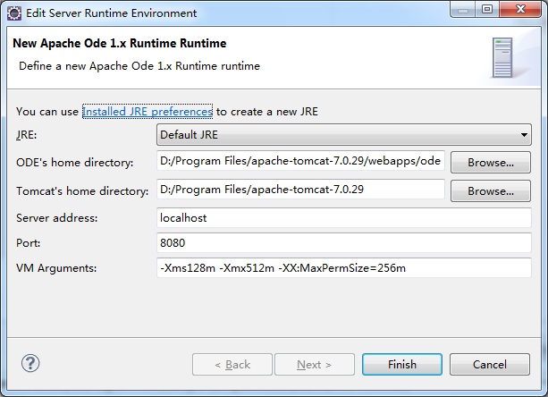Image resolution: width=548 pixels, height=397 pixels.
Task: Follow the Installed JRE preferences link
Action: point(148,112)
